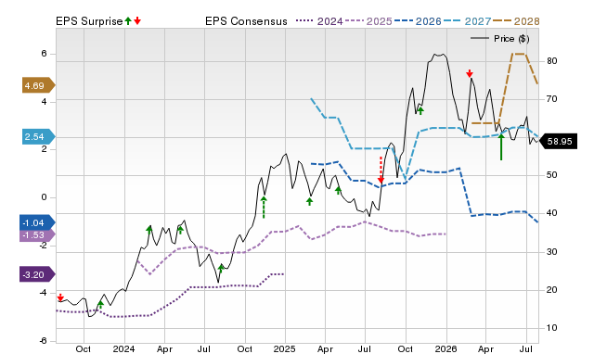
Task: Click the 2028 EPS consensus legend entry
Action: (516, 21)
